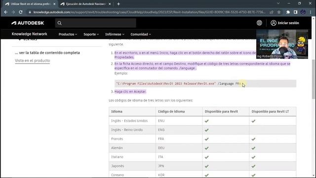Click the Revit.exe language code example

[x=205, y=84]
